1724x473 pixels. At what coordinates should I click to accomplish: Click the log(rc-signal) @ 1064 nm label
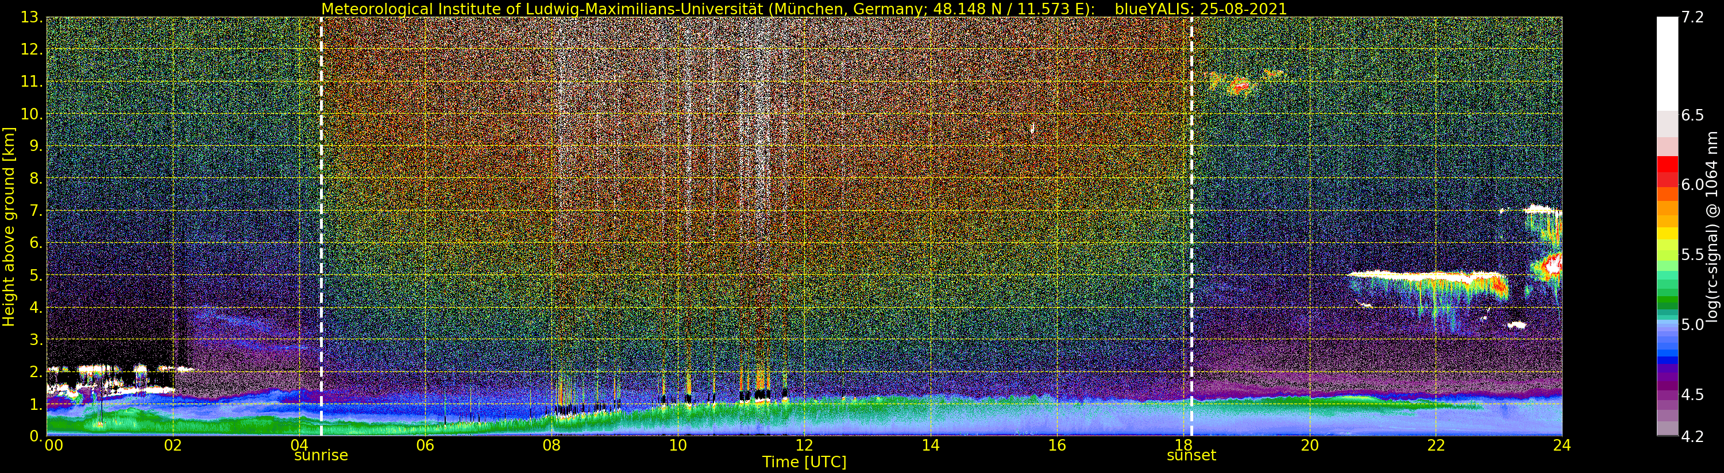point(1713,227)
